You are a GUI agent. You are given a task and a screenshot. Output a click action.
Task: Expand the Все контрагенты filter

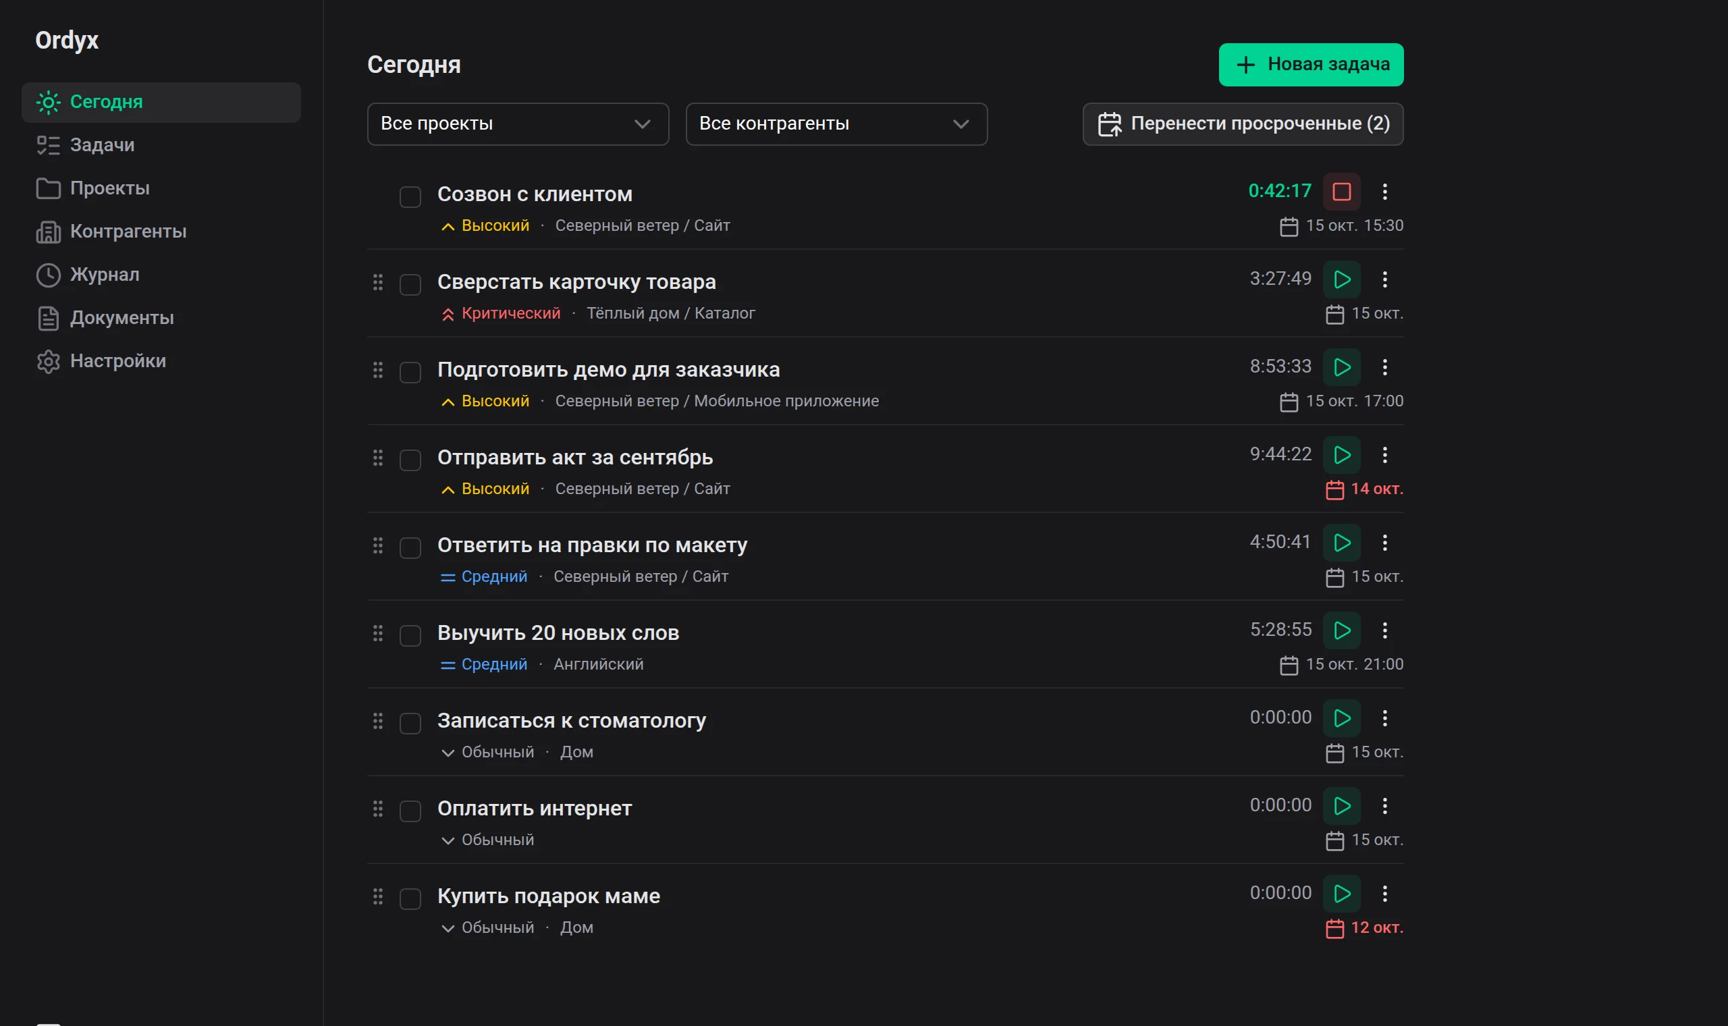pos(836,124)
